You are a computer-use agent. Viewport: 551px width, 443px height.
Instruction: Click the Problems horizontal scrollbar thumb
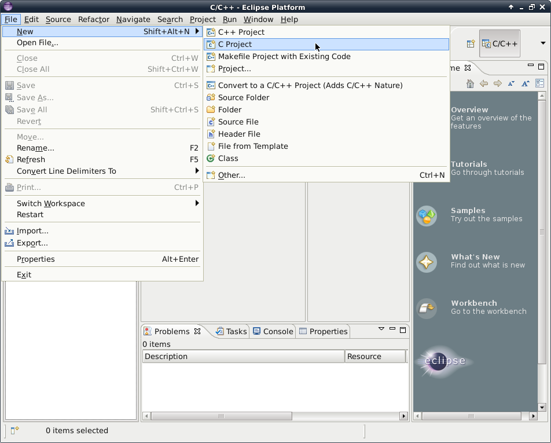tap(221, 416)
